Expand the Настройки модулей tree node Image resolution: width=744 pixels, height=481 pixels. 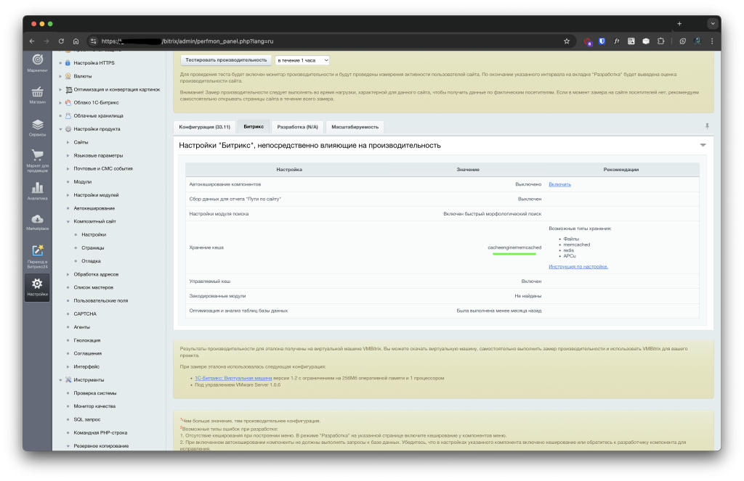coord(68,194)
